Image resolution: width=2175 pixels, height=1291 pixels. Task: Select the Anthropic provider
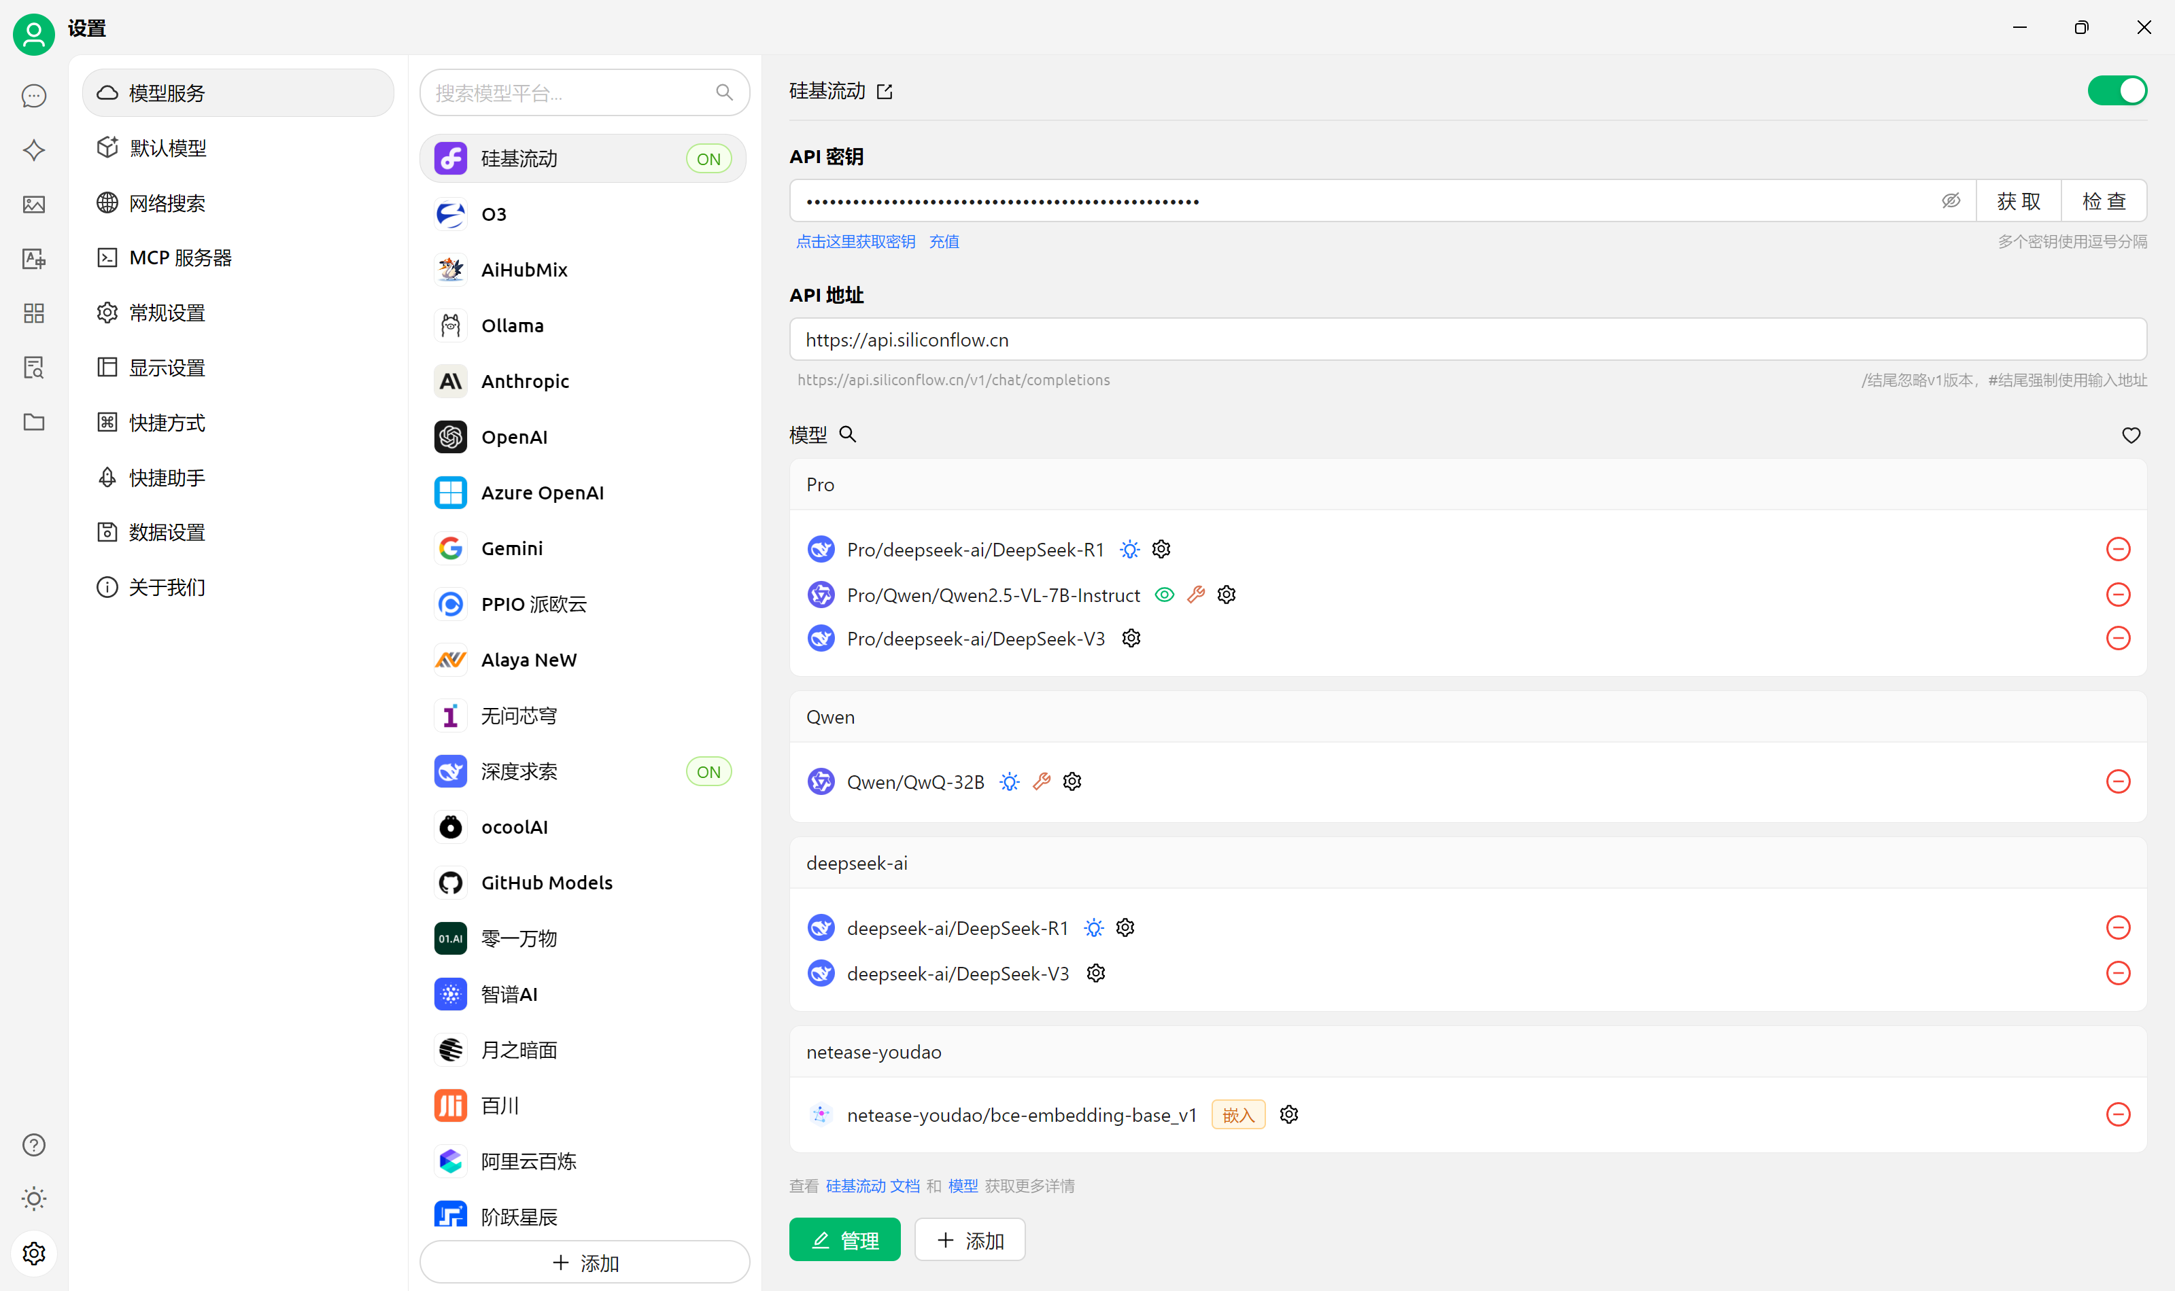point(525,381)
